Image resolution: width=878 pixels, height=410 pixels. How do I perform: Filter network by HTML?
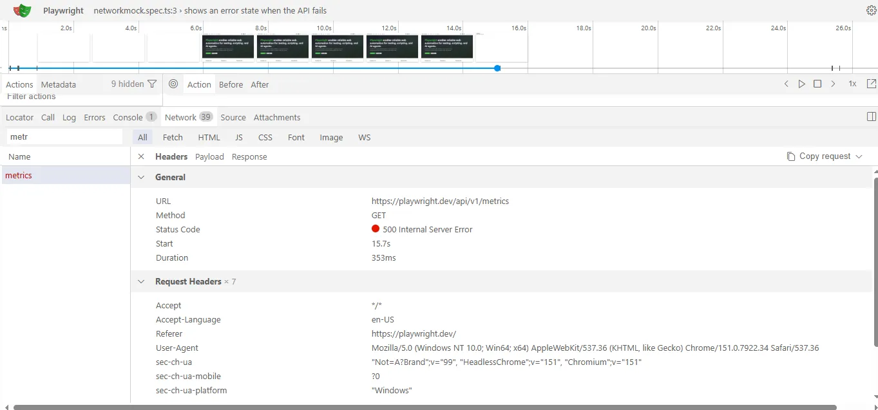(209, 137)
